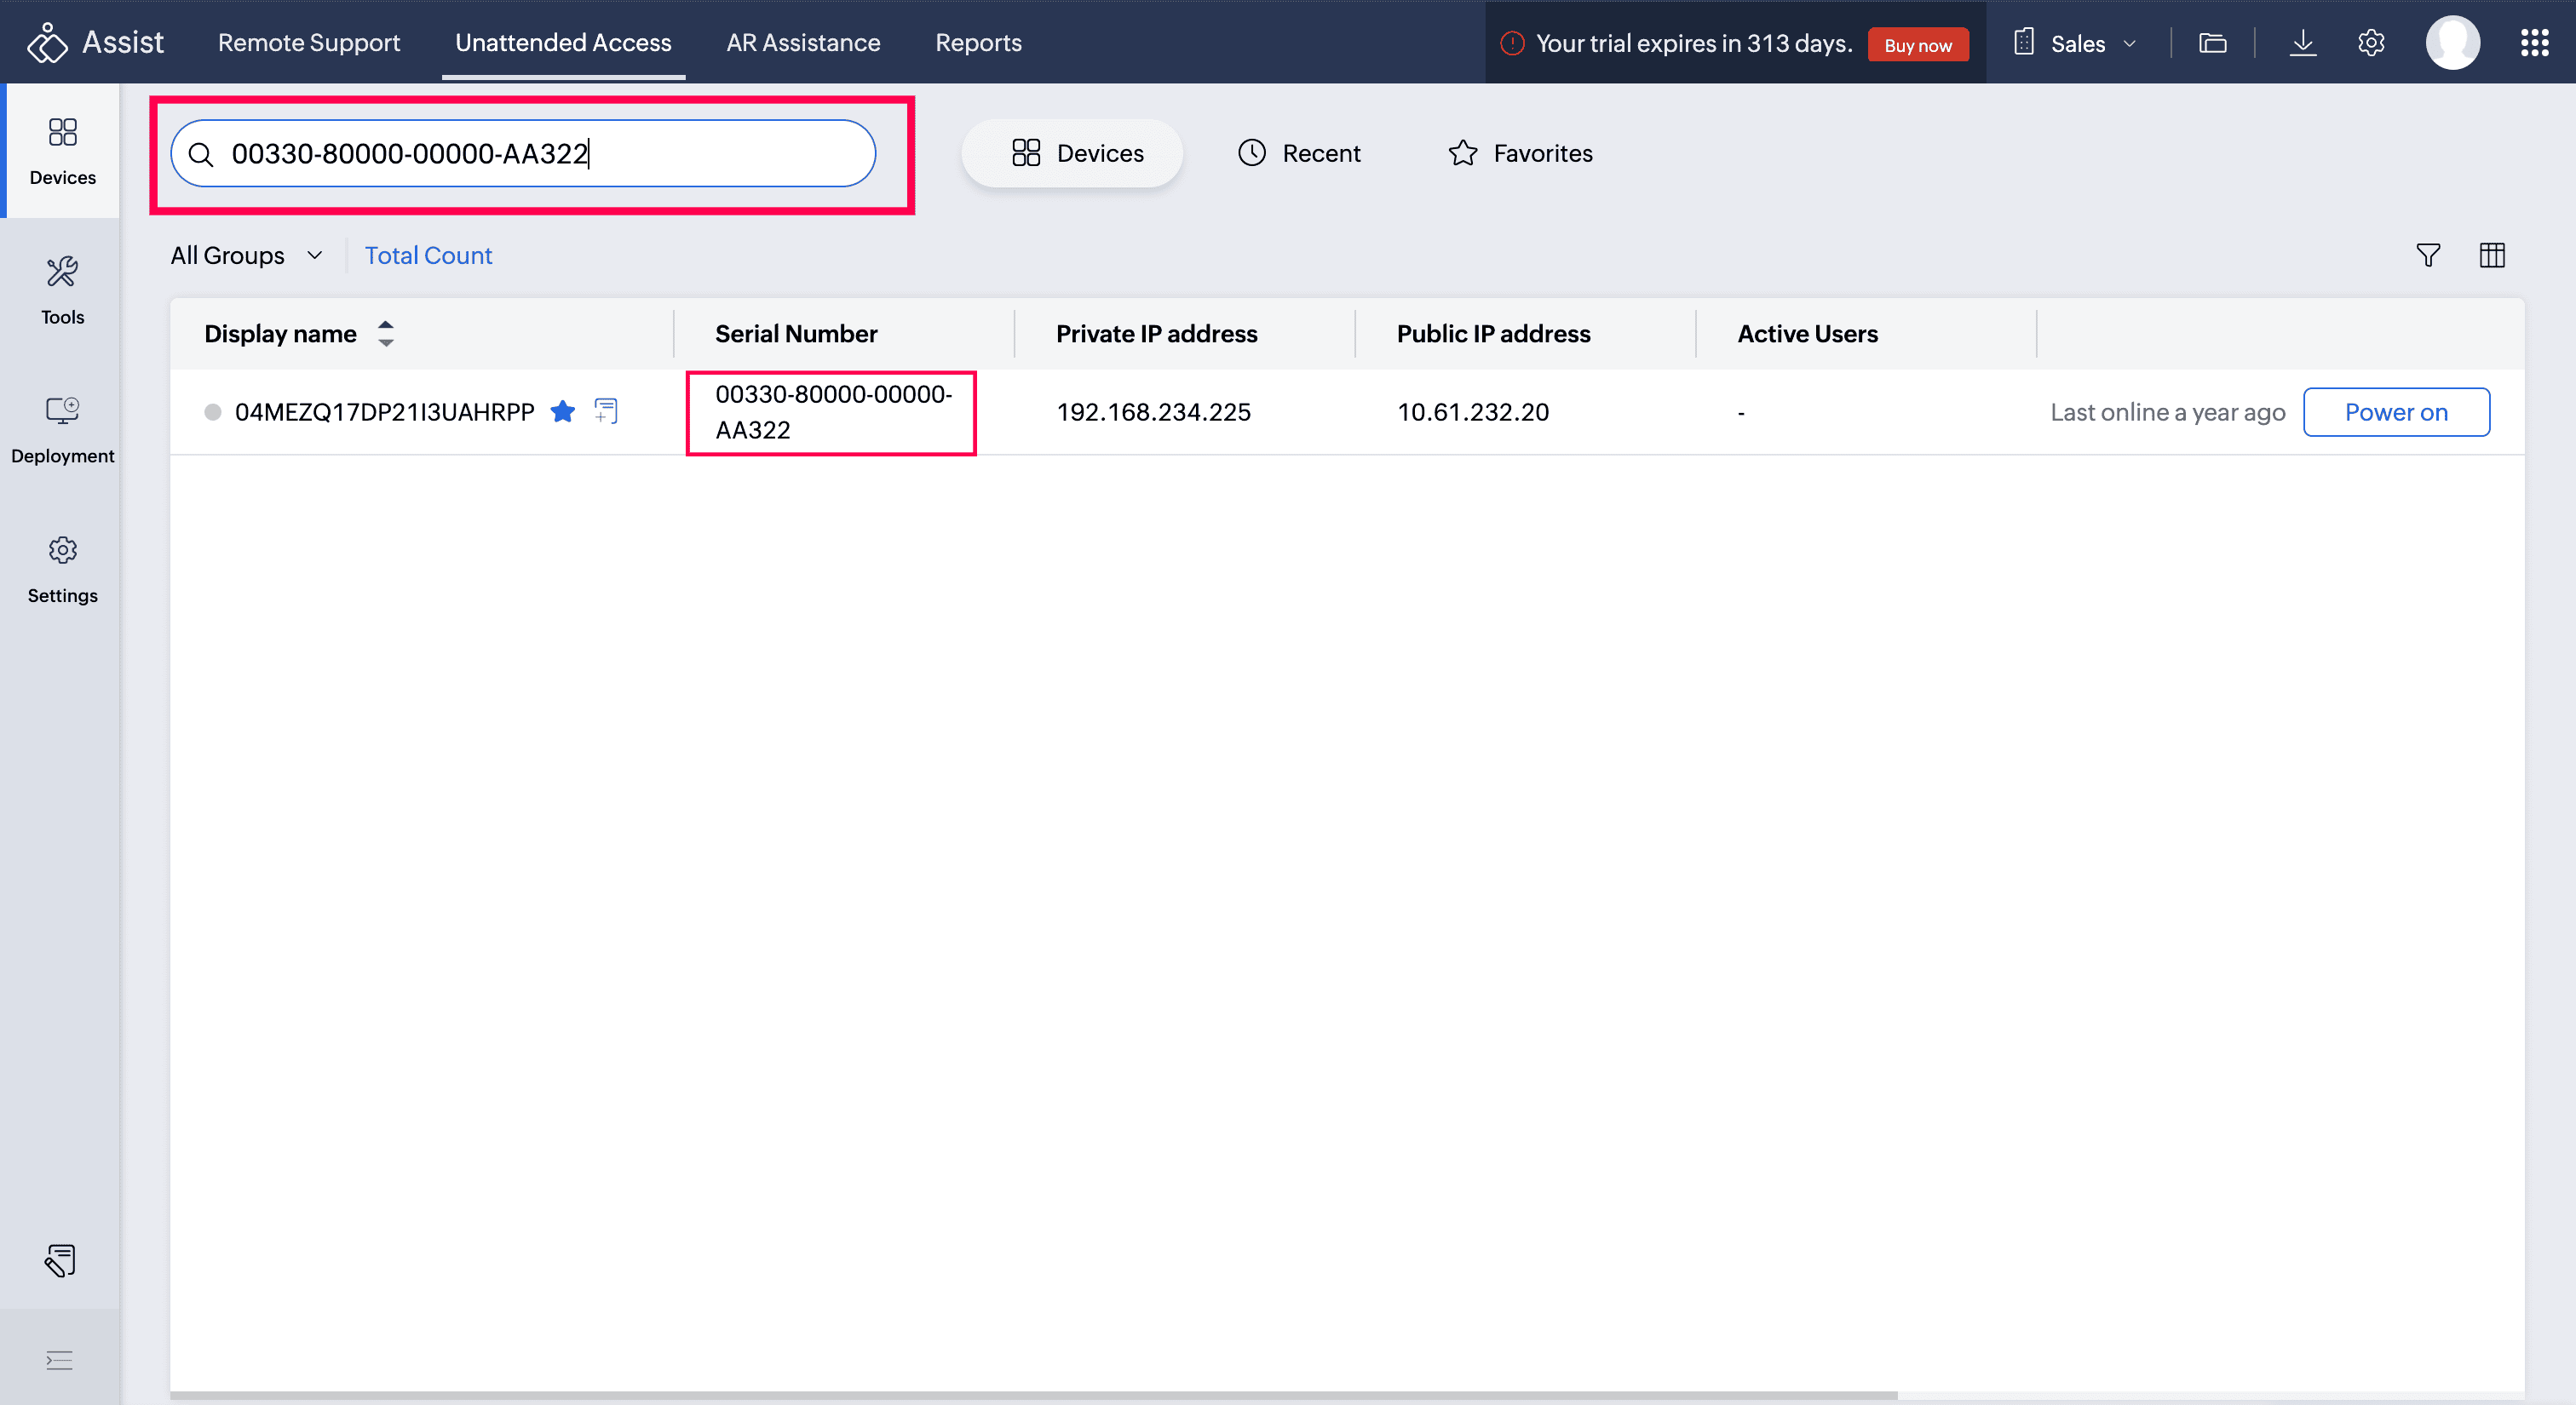
Task: Open Tools in the sidebar
Action: [x=62, y=289]
